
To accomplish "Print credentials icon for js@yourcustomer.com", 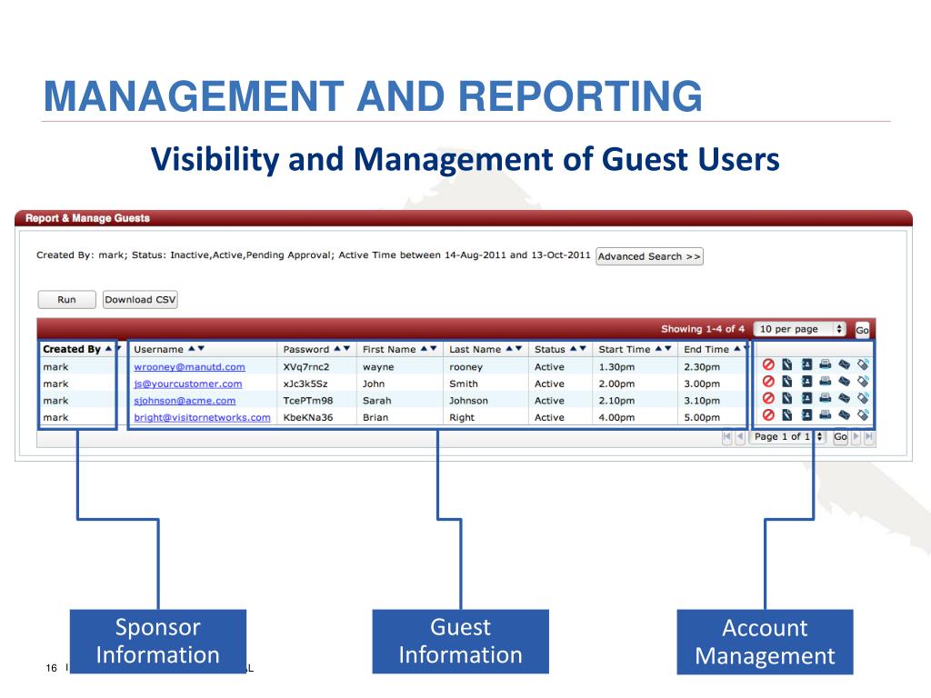I will click(826, 381).
